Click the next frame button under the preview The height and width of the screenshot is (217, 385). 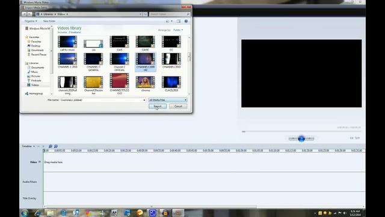[x=309, y=139]
